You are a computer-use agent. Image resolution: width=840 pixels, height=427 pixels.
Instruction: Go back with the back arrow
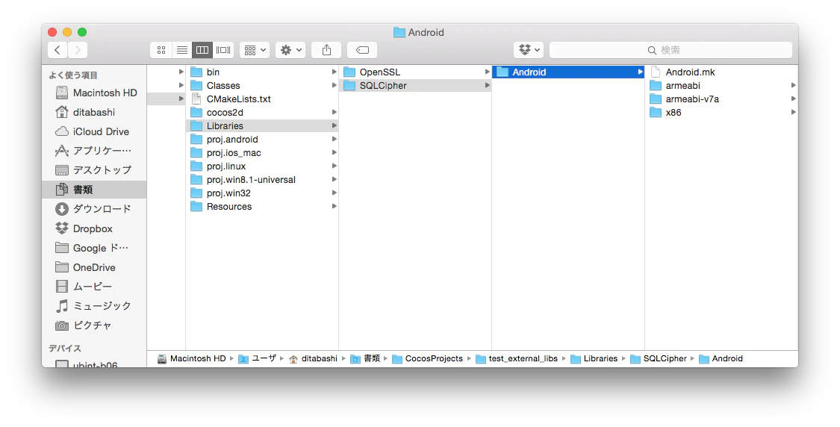click(x=57, y=50)
